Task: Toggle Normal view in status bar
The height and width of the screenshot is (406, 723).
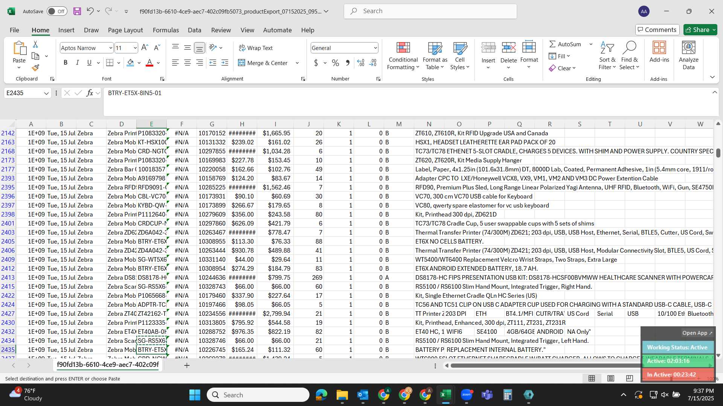Action: click(x=592, y=378)
